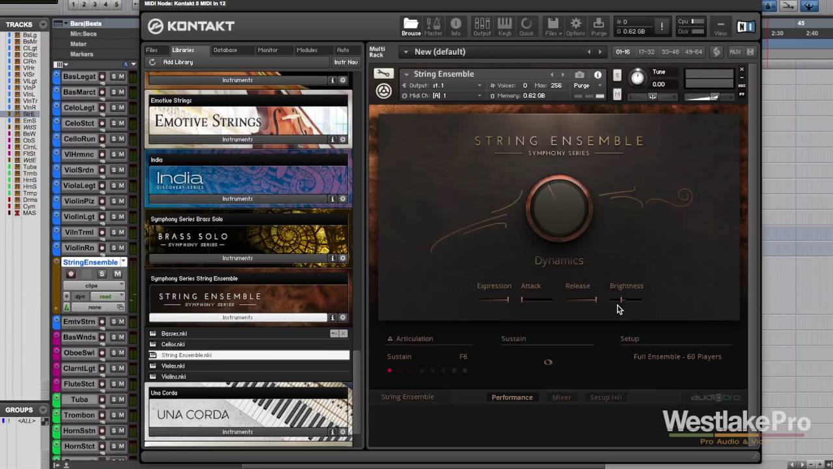
Task: Mute the StringEnsemble track in Pro Tools
Action: pyautogui.click(x=118, y=274)
